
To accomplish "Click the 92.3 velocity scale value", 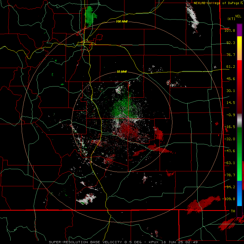I will [231, 43].
